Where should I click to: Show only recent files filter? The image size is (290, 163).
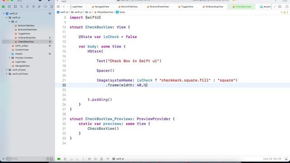(x=48, y=159)
